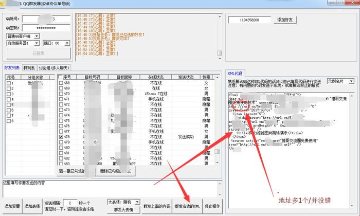Check group row 8 checkbox
The width and height of the screenshot is (360, 216).
click(9, 121)
